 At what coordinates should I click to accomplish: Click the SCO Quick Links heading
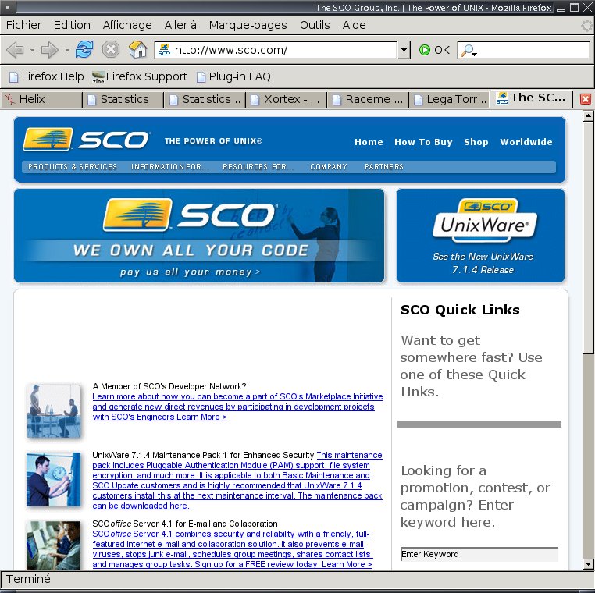pos(460,310)
